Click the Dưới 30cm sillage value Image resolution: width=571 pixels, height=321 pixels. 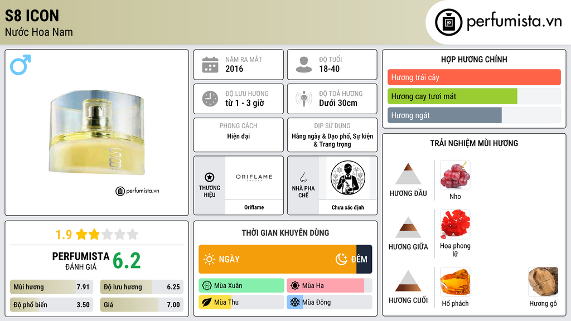coord(338,103)
